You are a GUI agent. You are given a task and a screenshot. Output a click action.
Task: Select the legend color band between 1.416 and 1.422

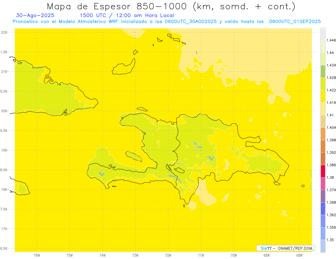323,96
